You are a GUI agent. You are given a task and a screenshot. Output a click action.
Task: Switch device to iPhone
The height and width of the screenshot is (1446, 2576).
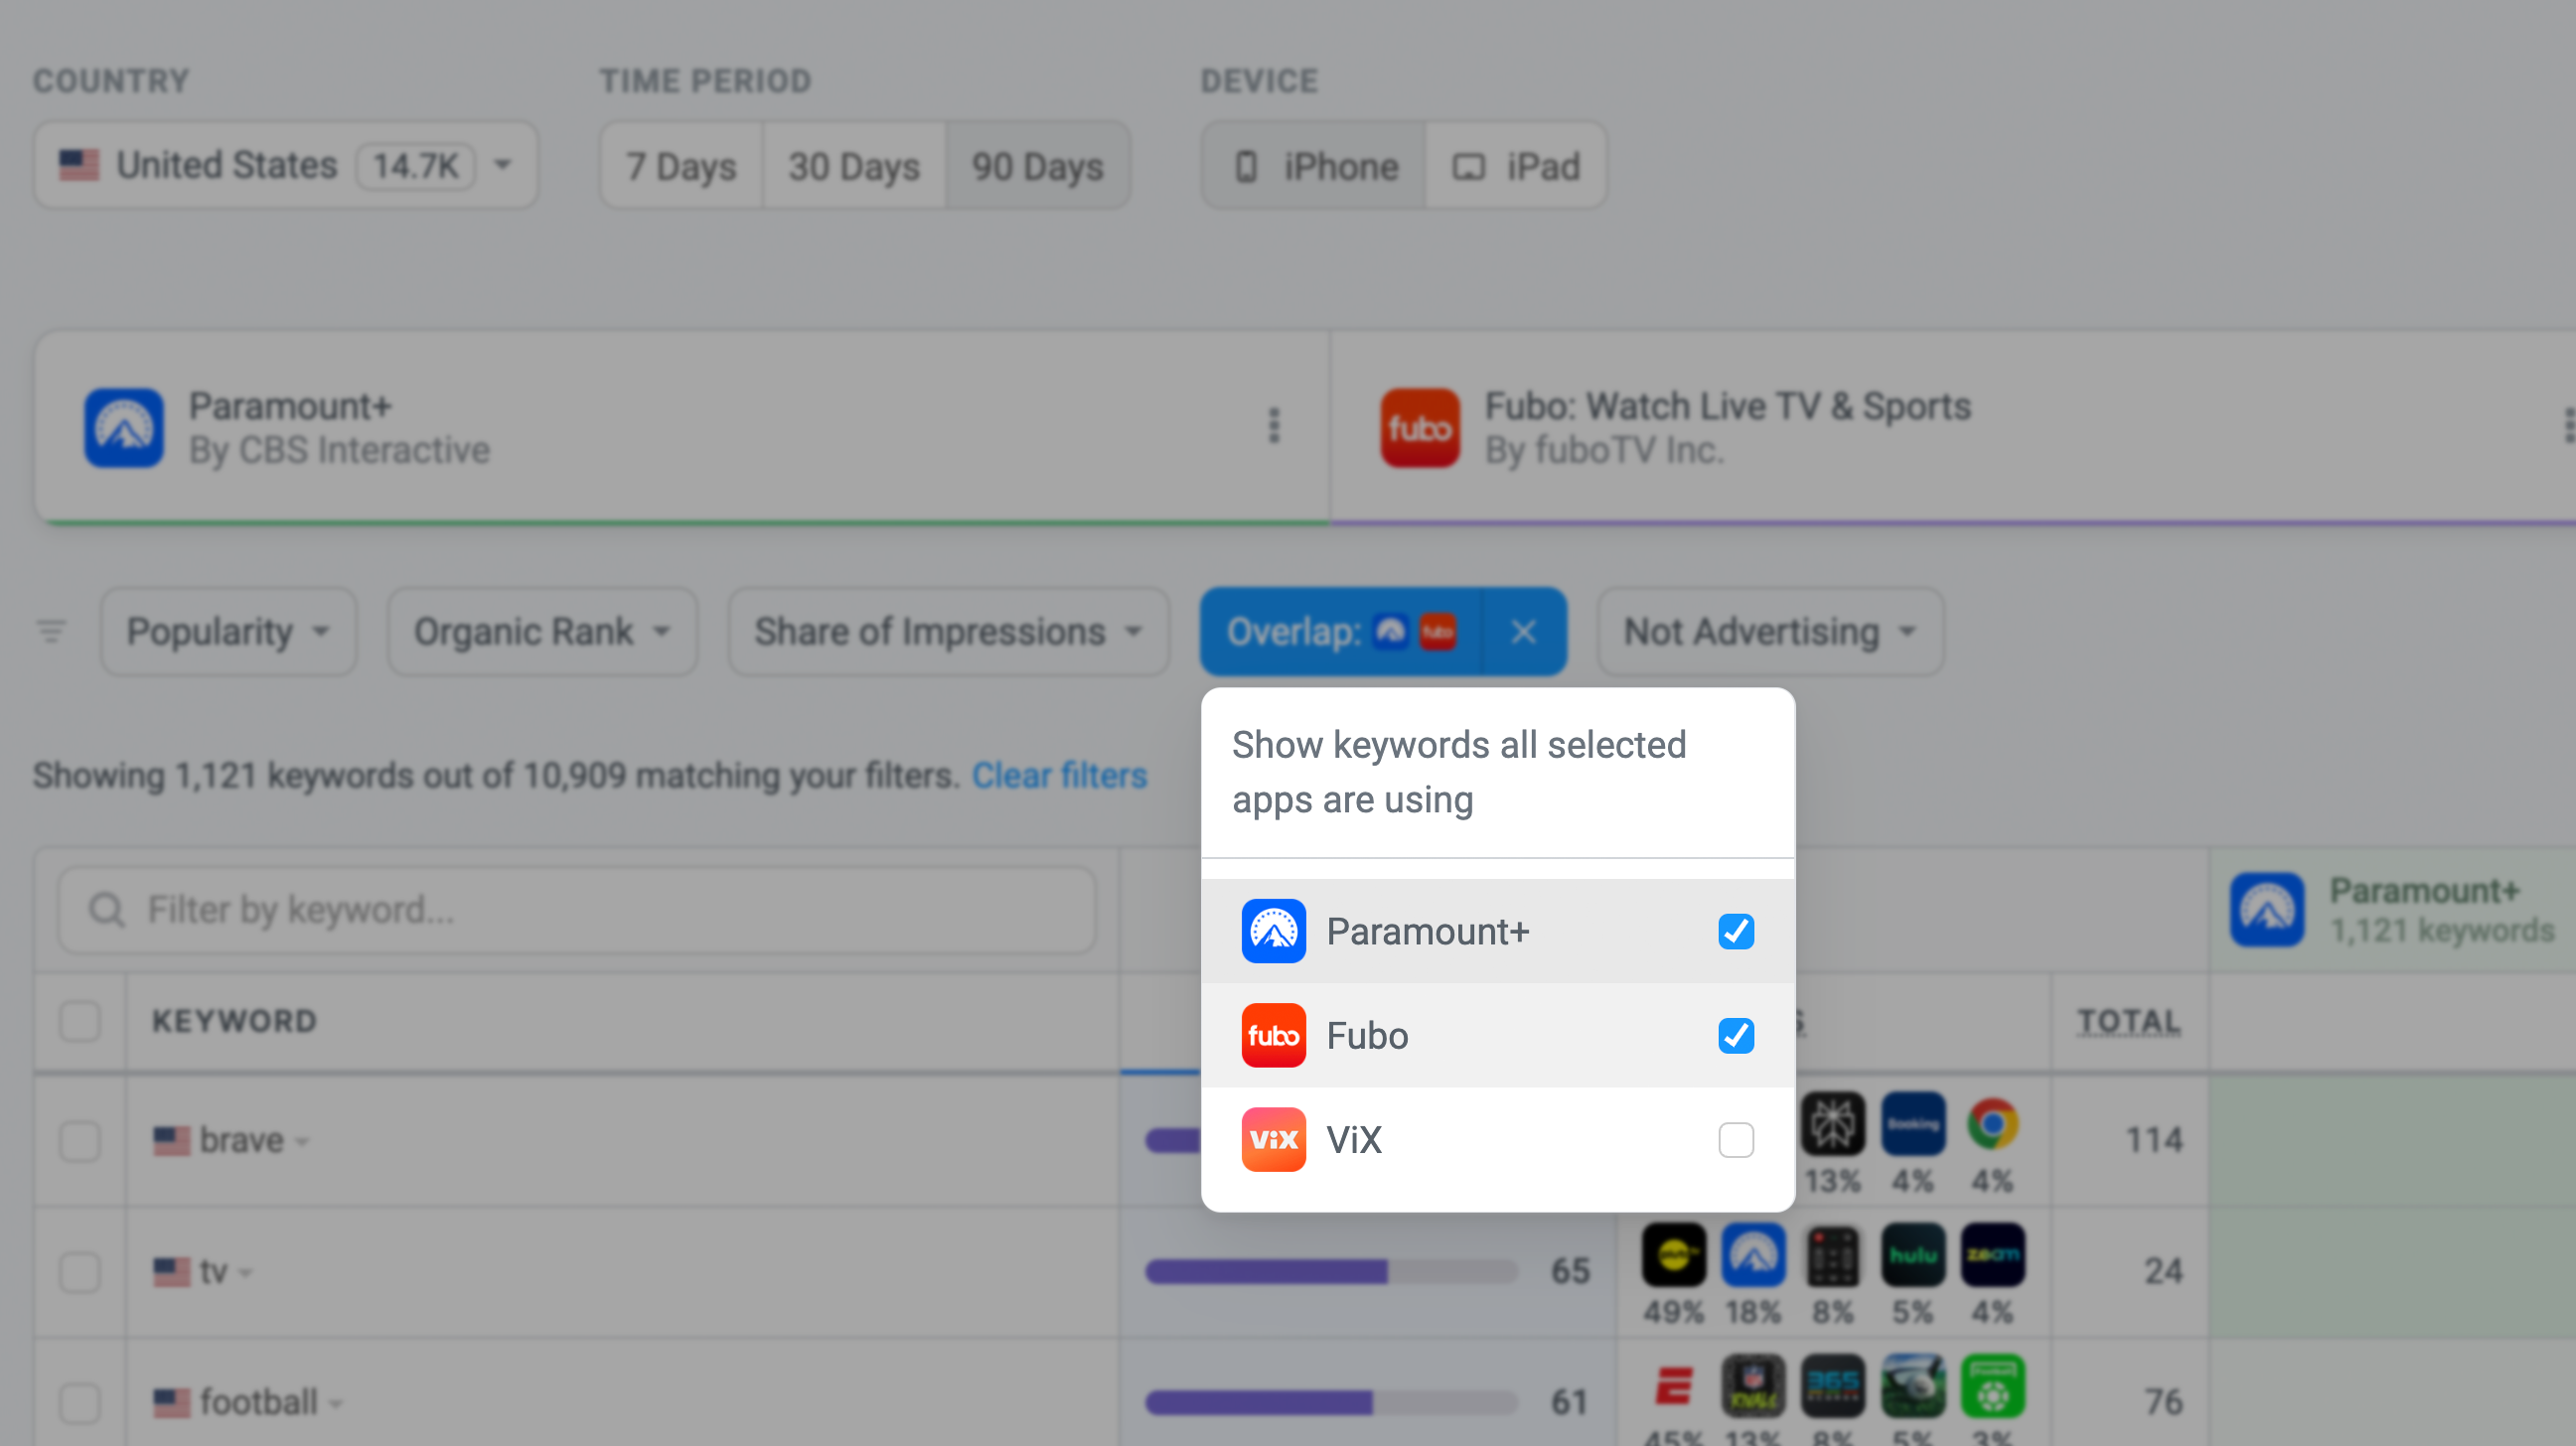pos(1314,165)
